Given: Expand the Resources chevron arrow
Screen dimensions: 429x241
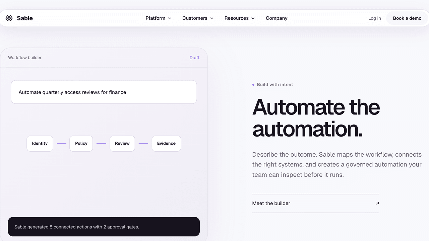Looking at the screenshot, I should point(253,18).
